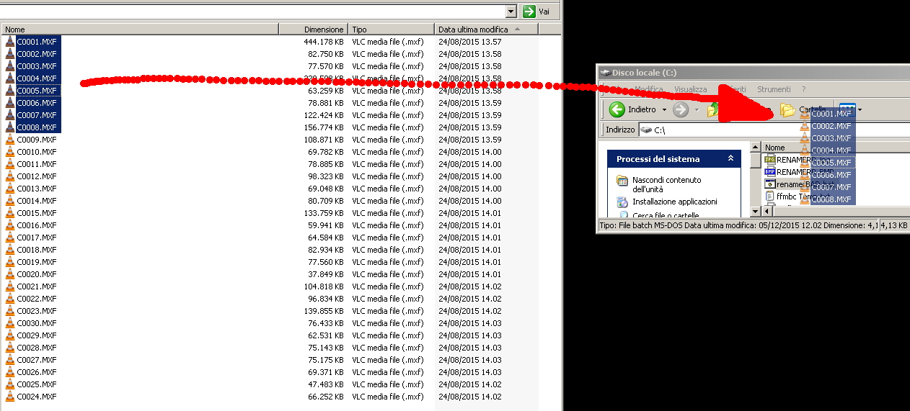This screenshot has width=910, height=411.
Task: Collapse the Processi del sistema panel
Action: [730, 158]
